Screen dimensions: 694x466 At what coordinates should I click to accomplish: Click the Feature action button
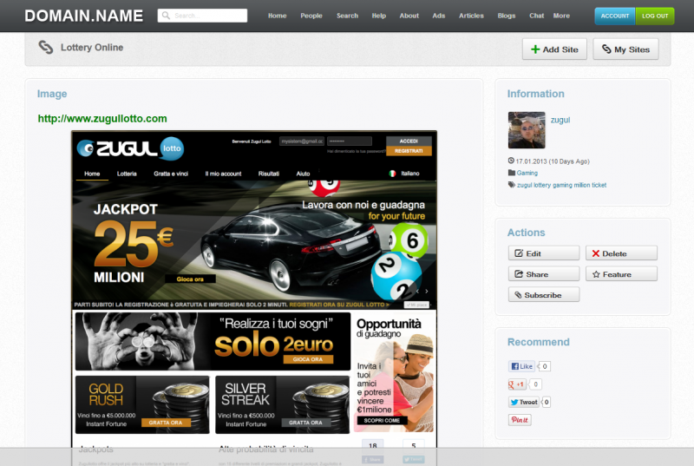621,274
